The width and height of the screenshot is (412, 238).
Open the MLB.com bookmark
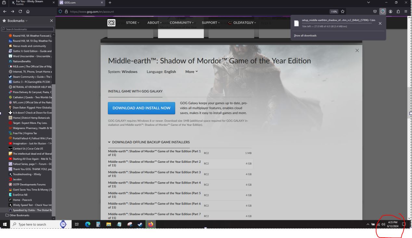point(30,66)
